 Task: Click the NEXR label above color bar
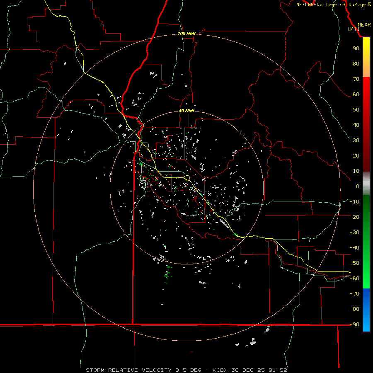coord(364,25)
